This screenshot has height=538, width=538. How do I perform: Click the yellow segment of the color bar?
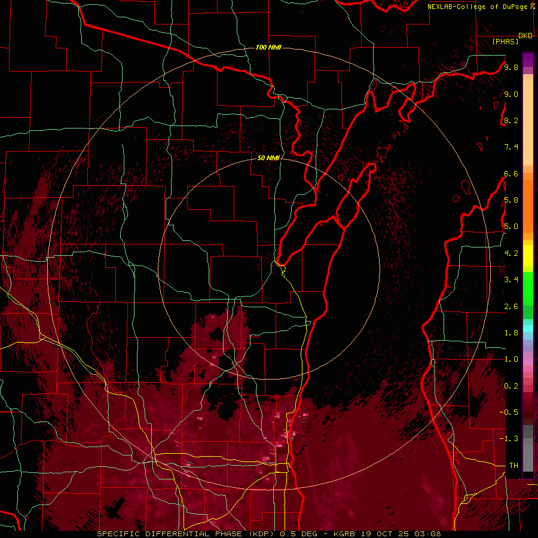pos(528,256)
